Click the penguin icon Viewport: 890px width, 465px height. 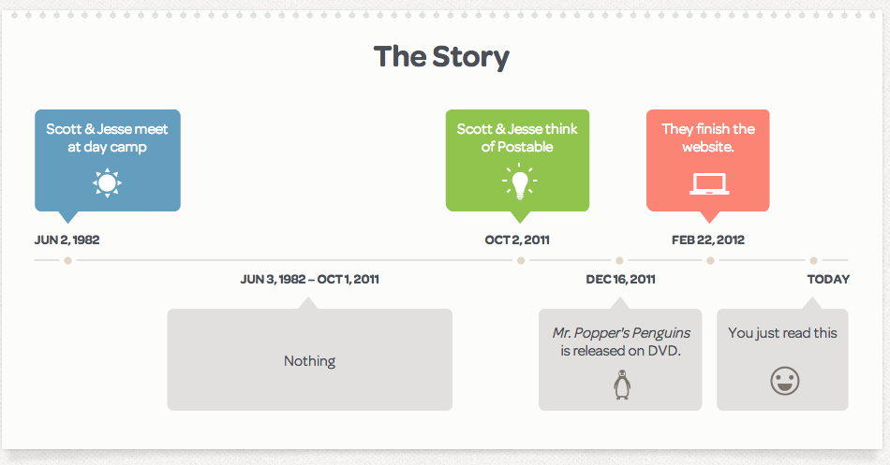[621, 385]
